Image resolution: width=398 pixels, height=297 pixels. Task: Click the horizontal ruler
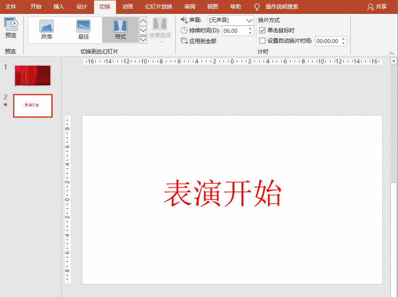(x=233, y=62)
